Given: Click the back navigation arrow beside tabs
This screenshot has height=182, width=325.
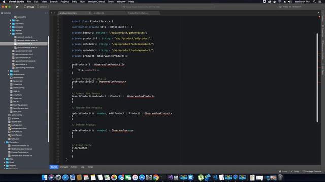Looking at the screenshot, I should click(51, 13).
